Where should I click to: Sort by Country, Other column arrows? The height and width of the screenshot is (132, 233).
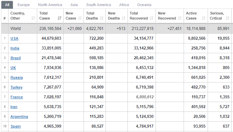[33, 18]
